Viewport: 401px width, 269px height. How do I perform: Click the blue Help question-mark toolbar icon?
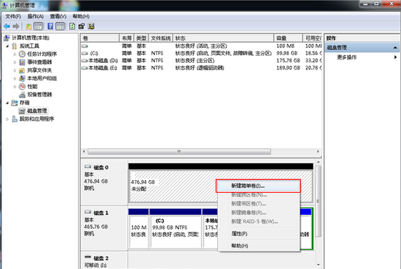click(x=50, y=25)
